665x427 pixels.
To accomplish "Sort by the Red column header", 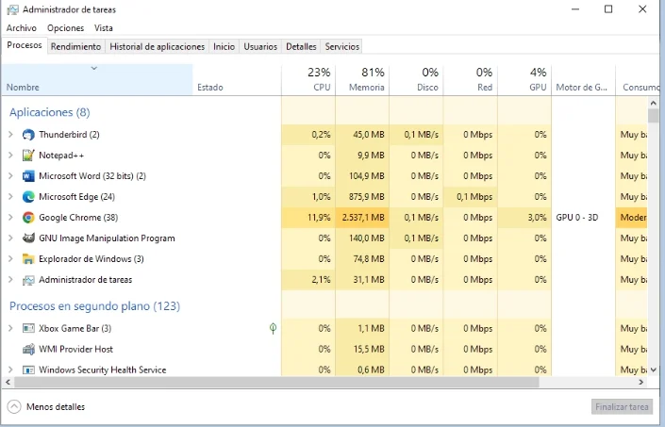I will tap(470, 80).
